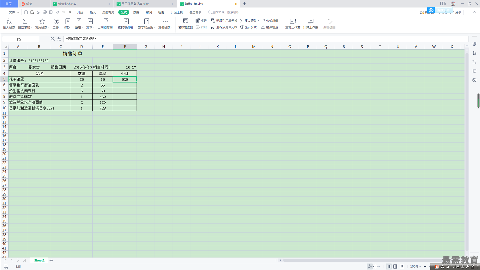The width and height of the screenshot is (480, 270).
Task: Switch to Page Layout view in status bar
Action: tap(395, 266)
